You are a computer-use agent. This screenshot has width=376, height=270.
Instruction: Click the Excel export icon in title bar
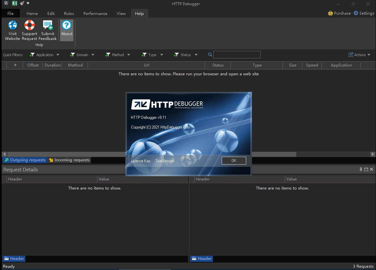(15, 4)
